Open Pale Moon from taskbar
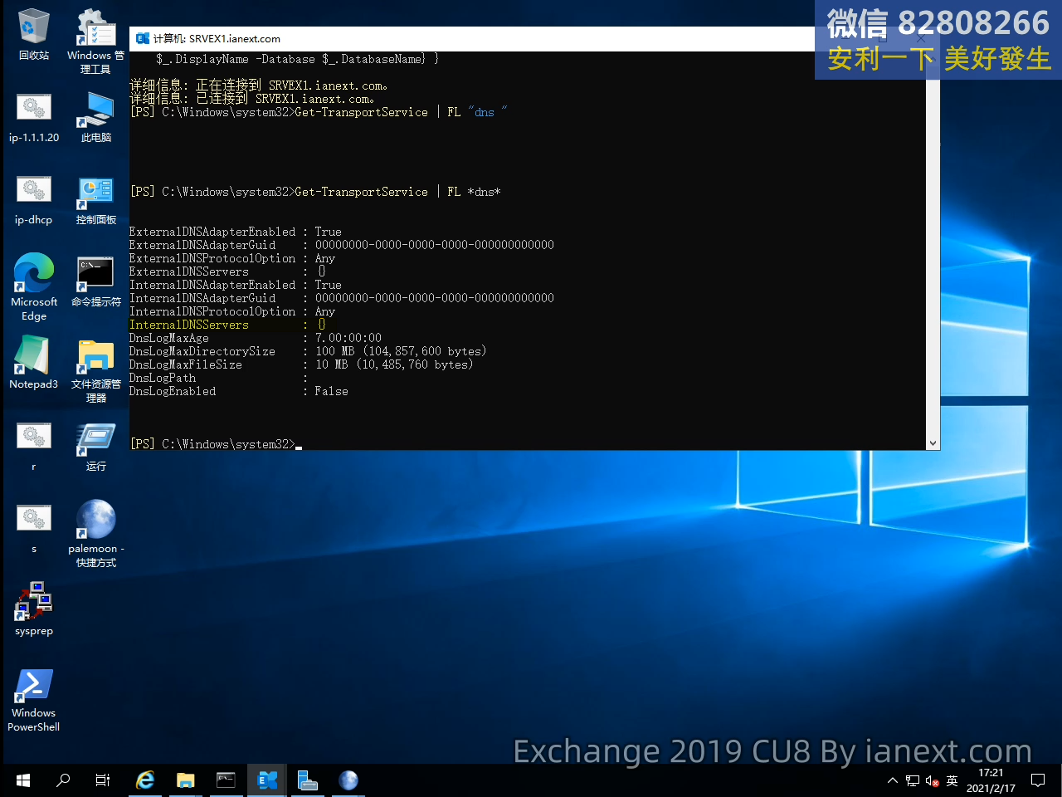 pyautogui.click(x=348, y=780)
